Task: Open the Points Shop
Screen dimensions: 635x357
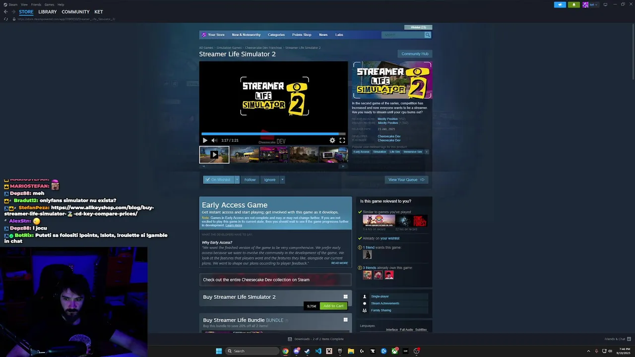Action: tap(302, 35)
